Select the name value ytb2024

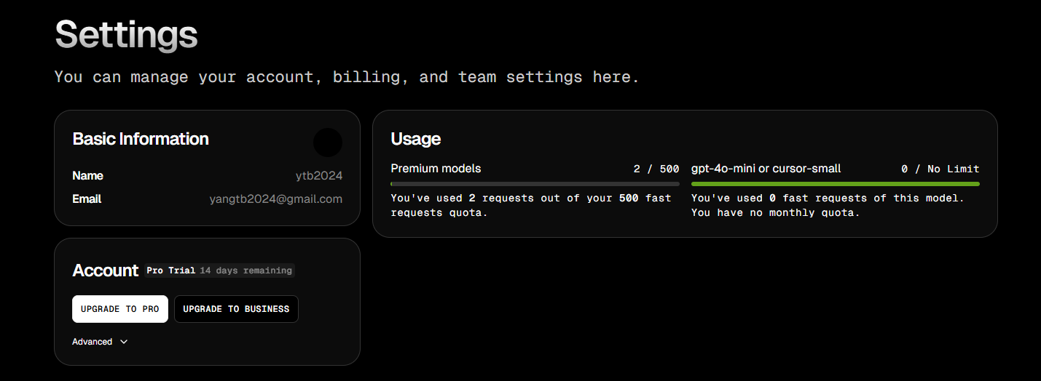[x=319, y=176]
